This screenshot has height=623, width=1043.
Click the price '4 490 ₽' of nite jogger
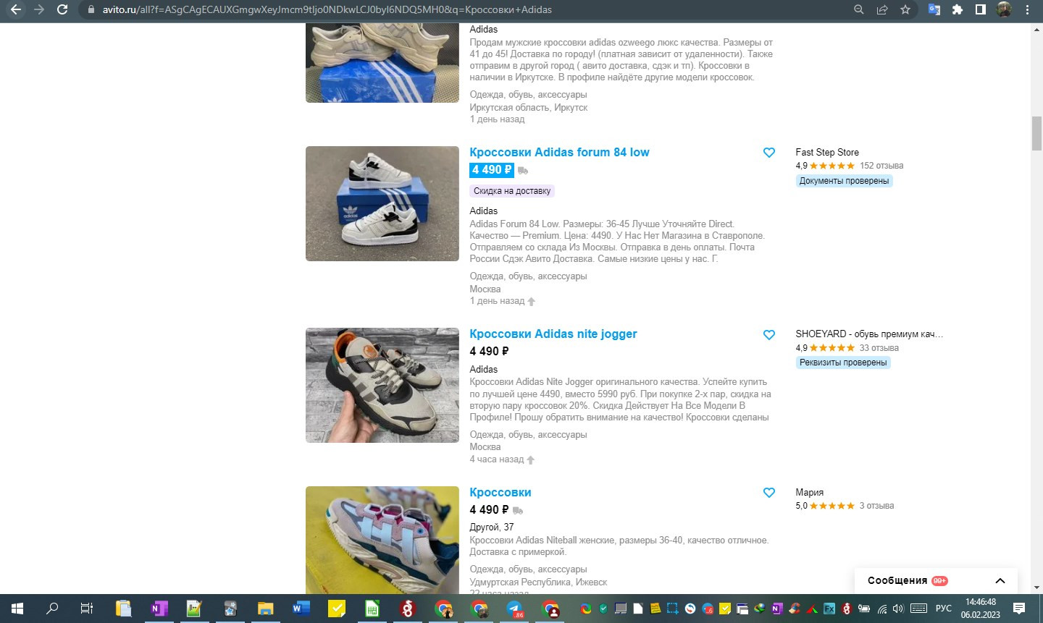pyautogui.click(x=489, y=351)
